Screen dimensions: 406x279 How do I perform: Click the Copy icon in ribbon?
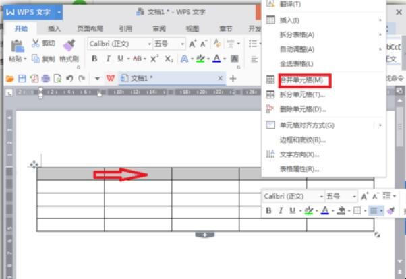[35, 59]
